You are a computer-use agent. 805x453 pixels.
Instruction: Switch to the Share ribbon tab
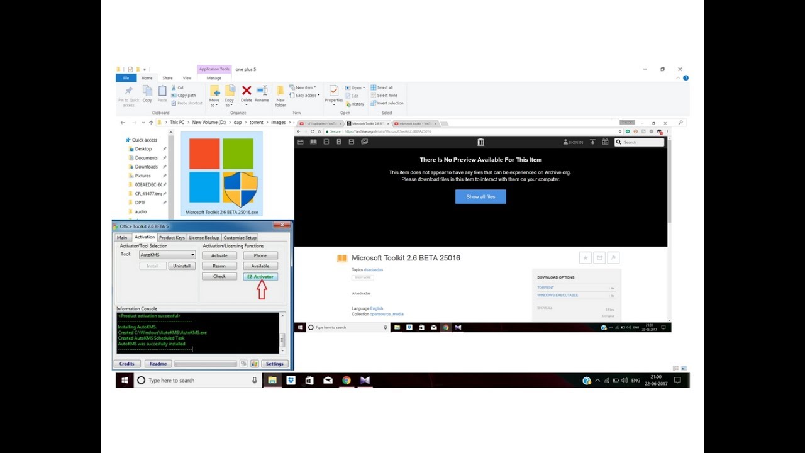(x=167, y=78)
